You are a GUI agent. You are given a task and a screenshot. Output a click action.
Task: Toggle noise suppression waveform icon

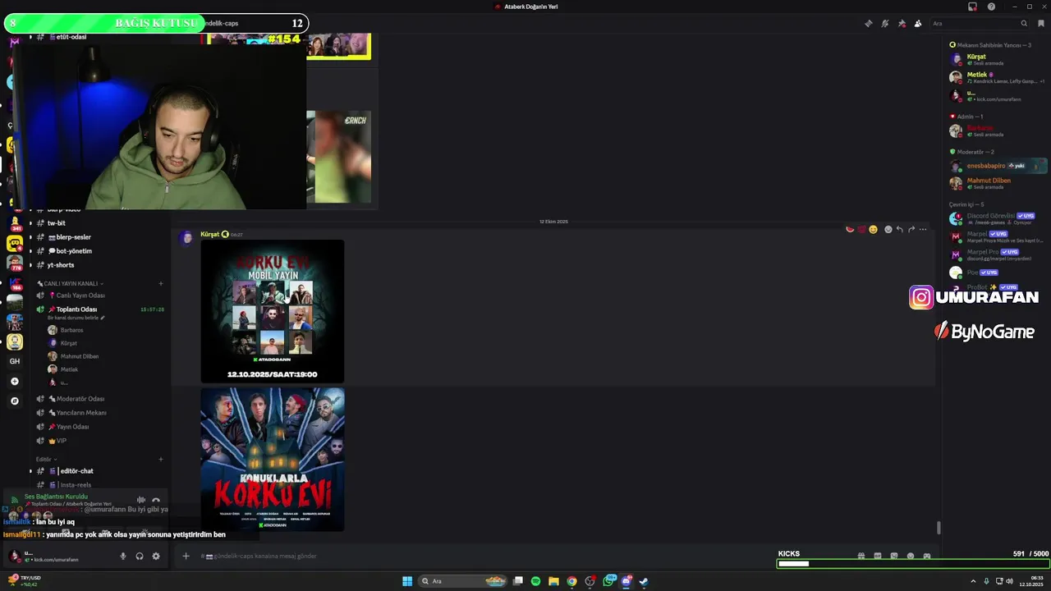tap(141, 500)
